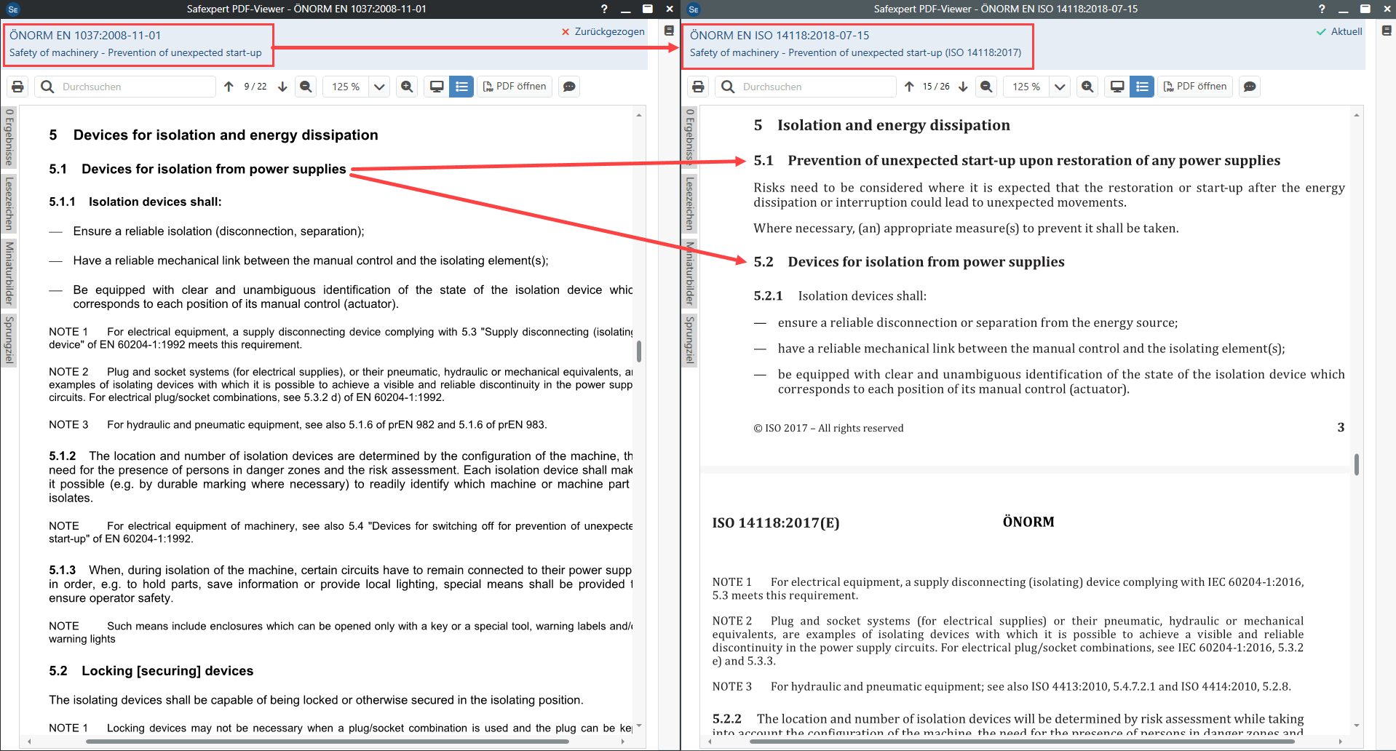Switch to monitor view in right viewer

pyautogui.click(x=1117, y=87)
